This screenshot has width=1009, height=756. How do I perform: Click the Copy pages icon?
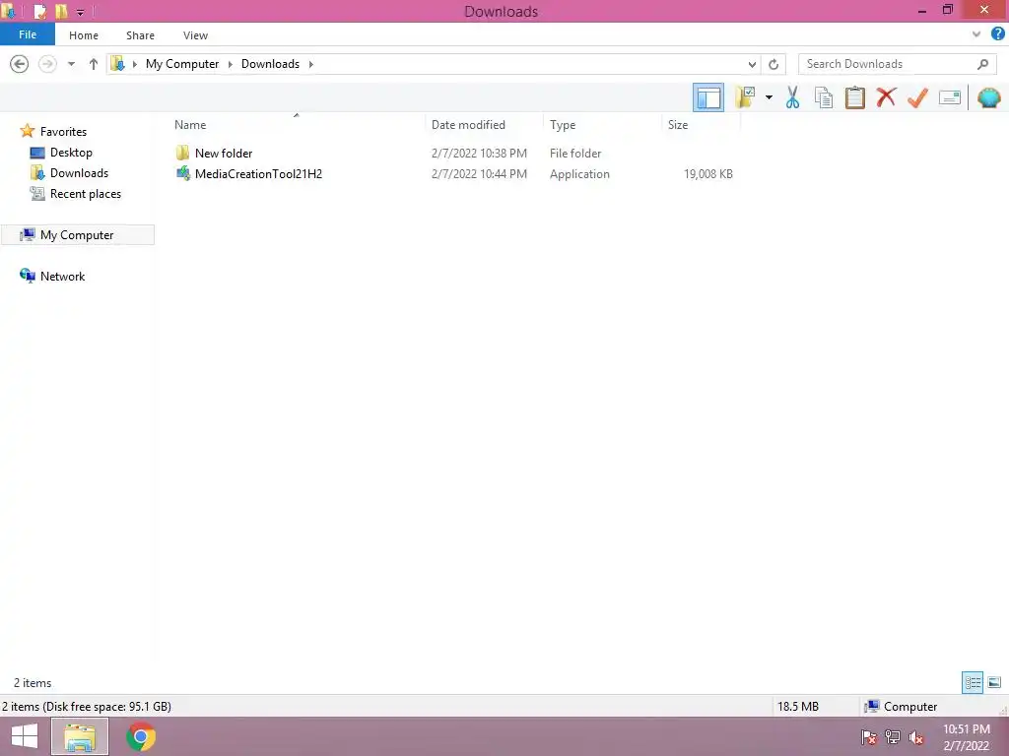823,97
